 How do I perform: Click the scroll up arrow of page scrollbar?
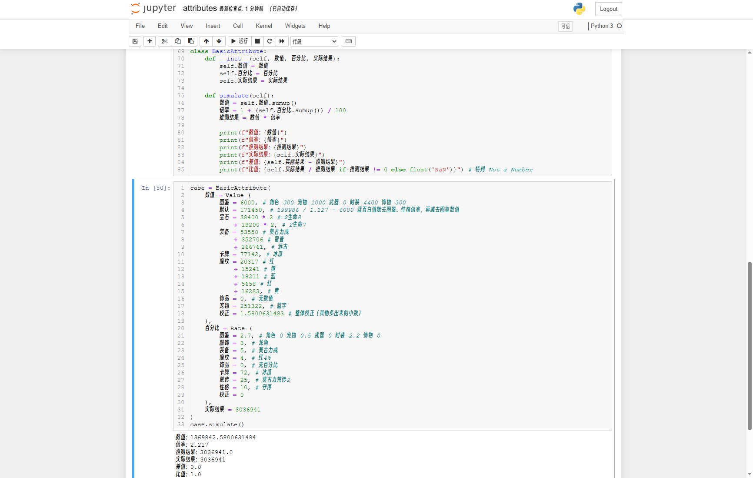750,52
